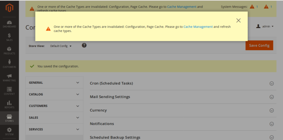This screenshot has width=283, height=140.
Task: Click the help question mark icon
Action: (84, 45)
